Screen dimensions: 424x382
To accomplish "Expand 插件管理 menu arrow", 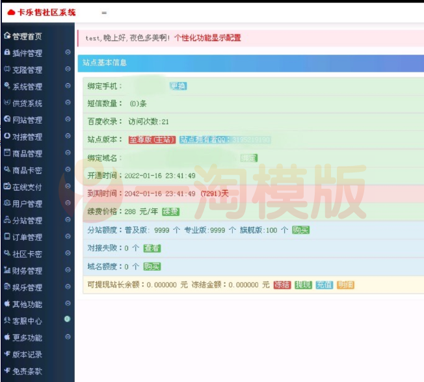I will coord(68,52).
